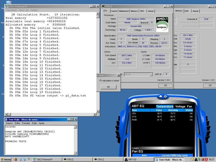
Task: Expand the quick launch overflow chevron
Action: [29, 160]
